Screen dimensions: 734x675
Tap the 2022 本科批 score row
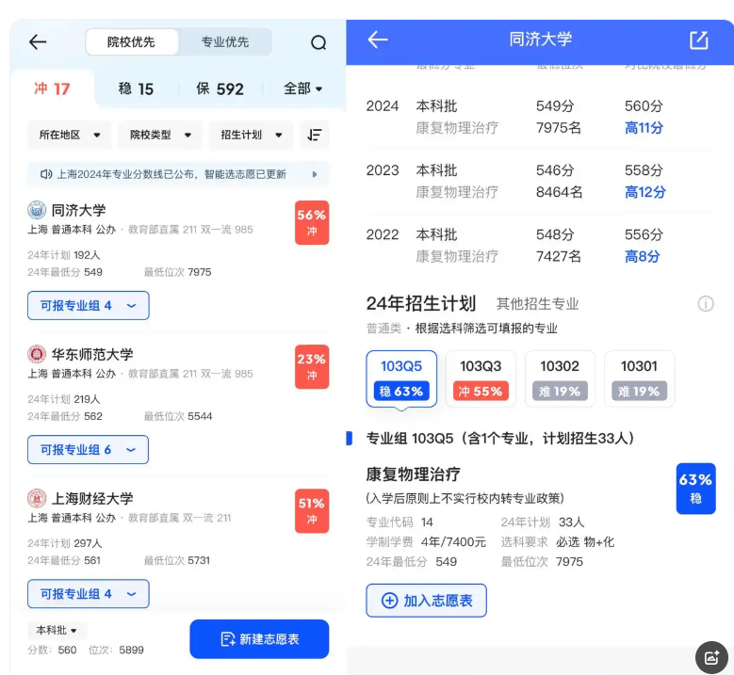tap(538, 245)
